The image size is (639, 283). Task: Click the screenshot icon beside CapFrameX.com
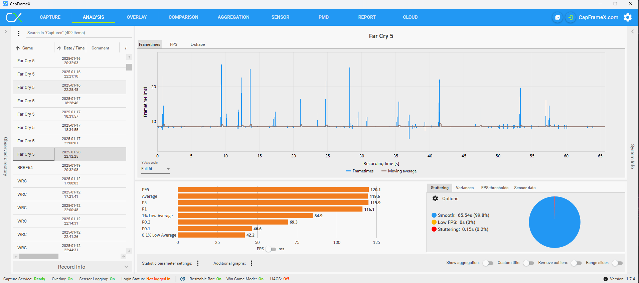(x=557, y=17)
